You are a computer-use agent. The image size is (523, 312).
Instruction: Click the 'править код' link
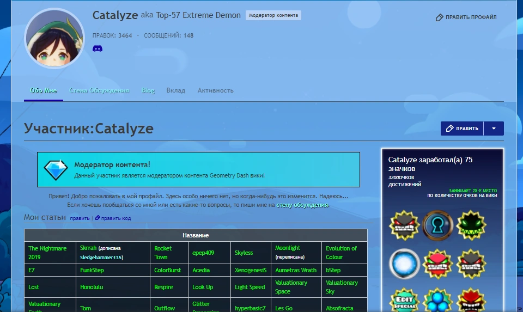point(115,218)
